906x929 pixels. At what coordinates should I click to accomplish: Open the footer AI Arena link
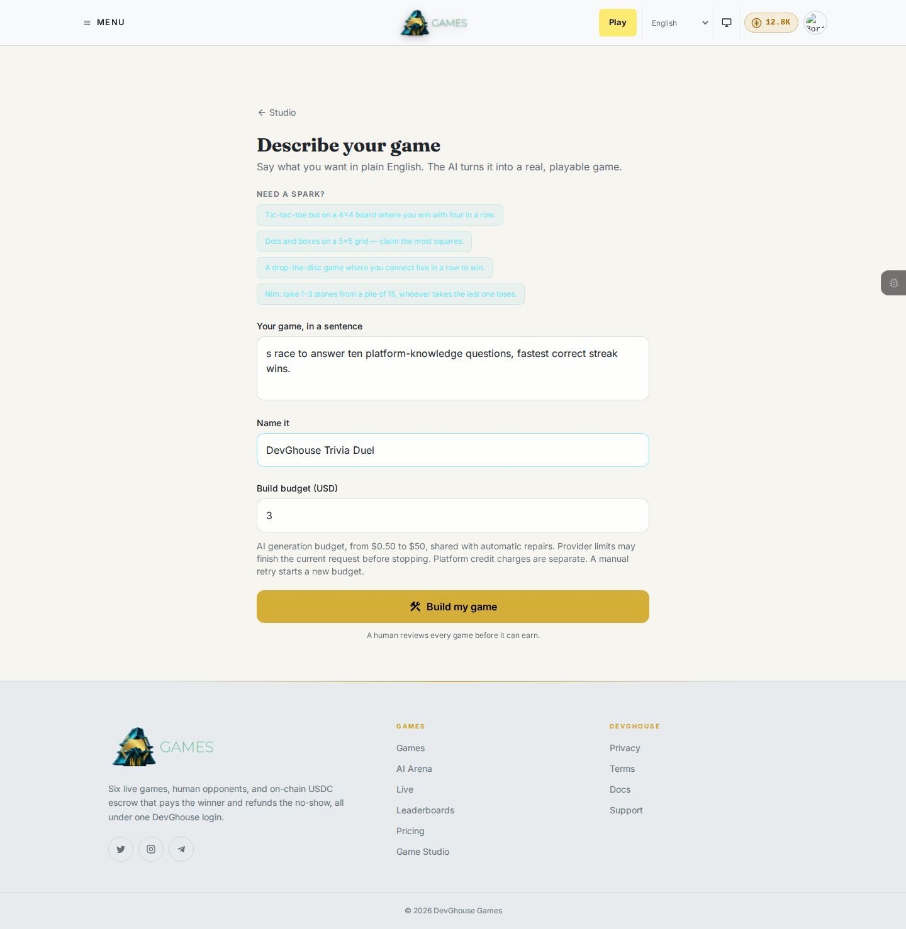(x=414, y=769)
